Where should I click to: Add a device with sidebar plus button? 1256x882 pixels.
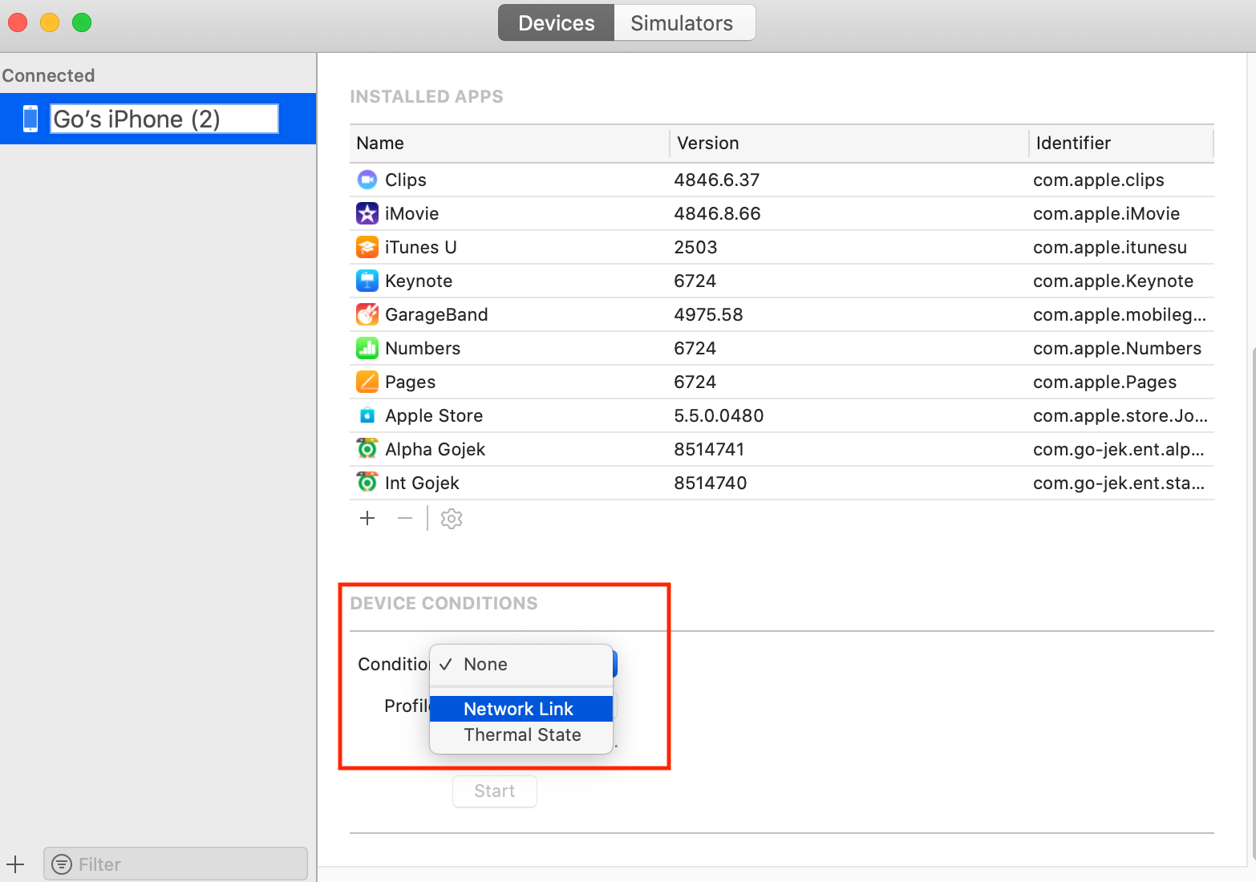point(15,864)
